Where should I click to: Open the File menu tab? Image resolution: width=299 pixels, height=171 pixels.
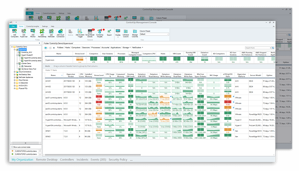tap(13, 26)
